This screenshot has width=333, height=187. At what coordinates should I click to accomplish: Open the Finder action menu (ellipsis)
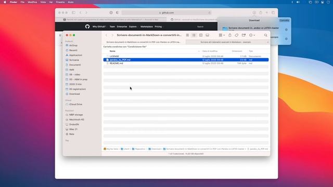point(252,35)
